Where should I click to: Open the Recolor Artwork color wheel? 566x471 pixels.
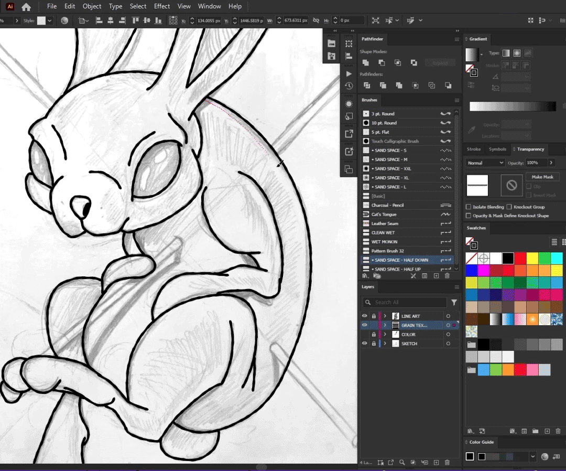[64, 20]
